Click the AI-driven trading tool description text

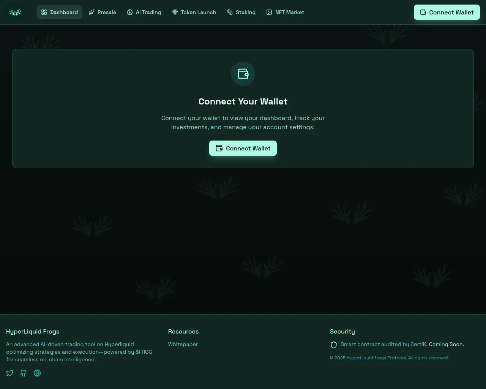[x=79, y=352]
